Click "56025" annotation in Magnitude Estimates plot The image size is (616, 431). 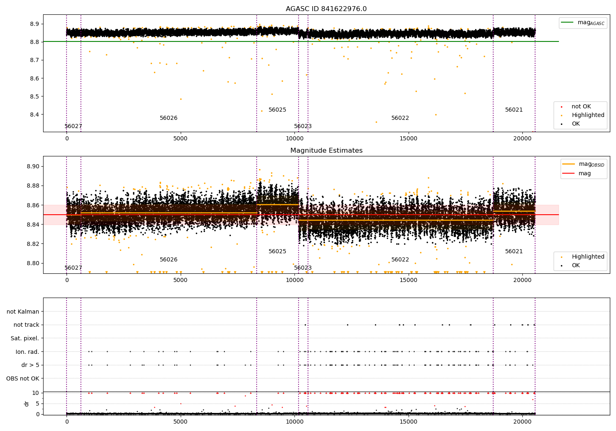coord(277,251)
